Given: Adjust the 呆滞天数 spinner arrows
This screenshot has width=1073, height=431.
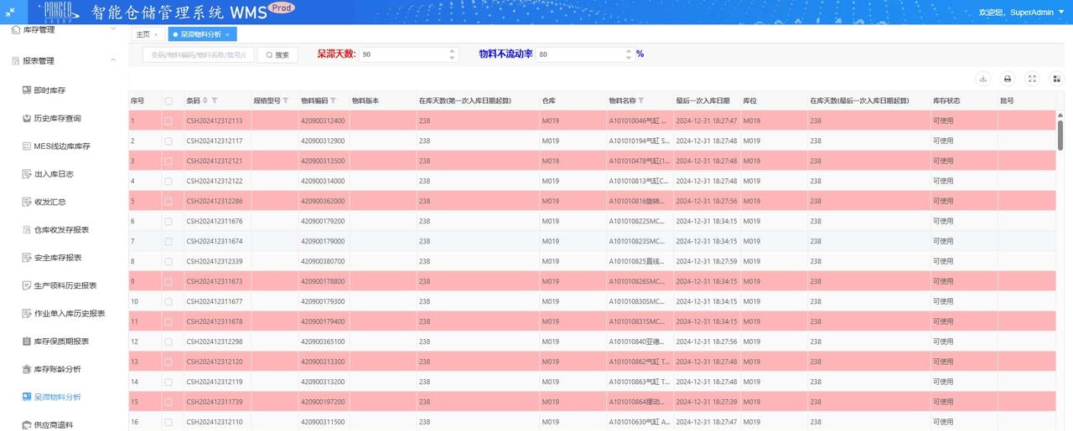Looking at the screenshot, I should pos(454,54).
